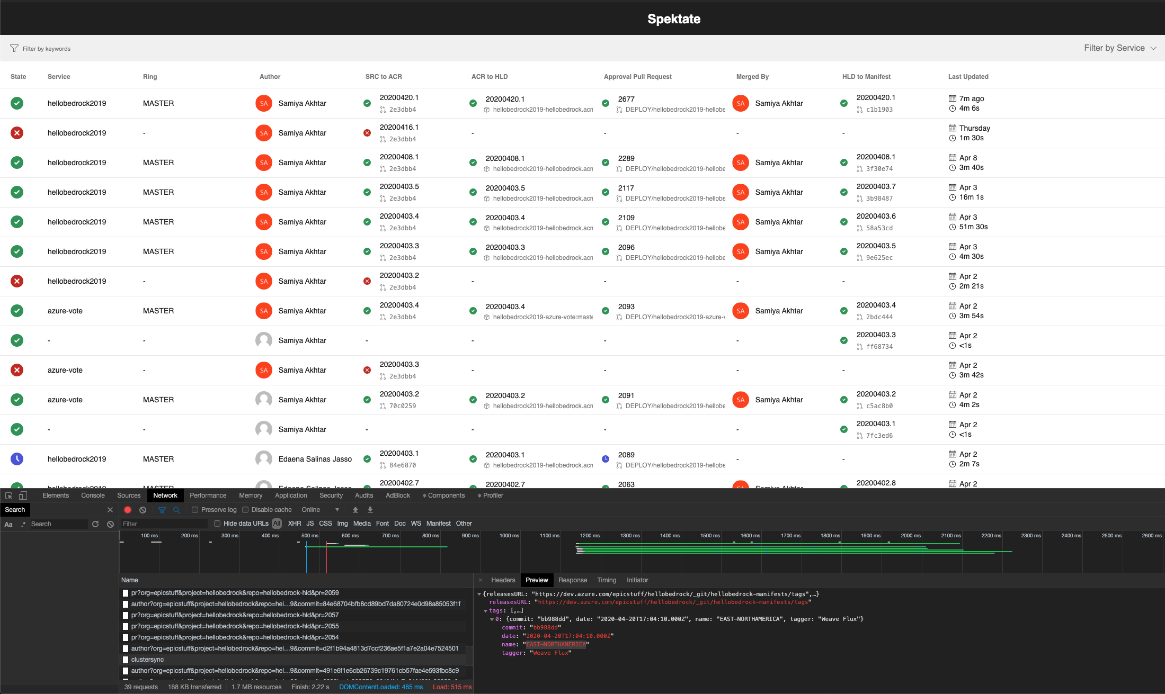Open the Online throttling dropdown
The width and height of the screenshot is (1165, 694).
point(320,510)
